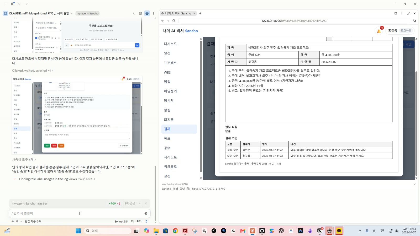This screenshot has height=236, width=420.
Task: Click the split layout icon in preview pane
Action: pos(396,13)
